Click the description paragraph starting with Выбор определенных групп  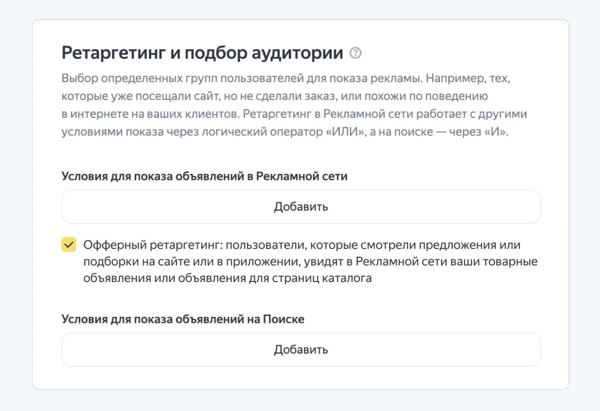[294, 105]
